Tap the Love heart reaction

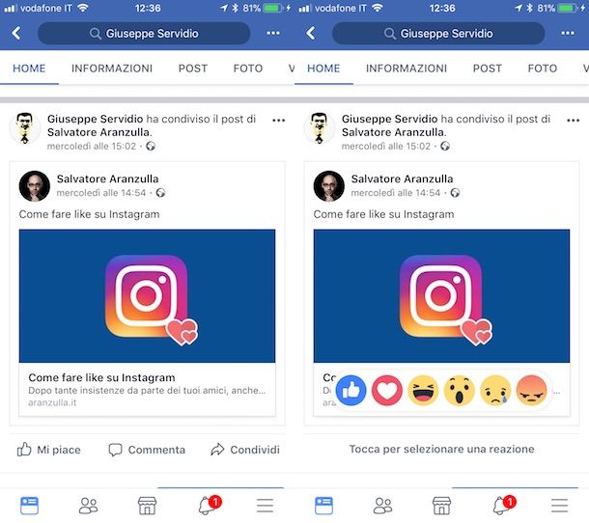(387, 391)
